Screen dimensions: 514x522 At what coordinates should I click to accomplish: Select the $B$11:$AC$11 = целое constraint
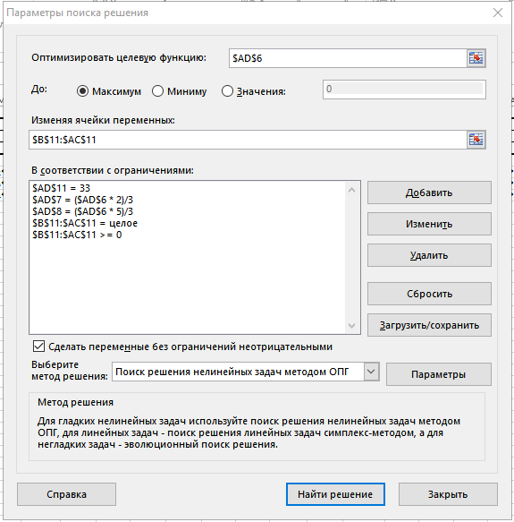[x=85, y=223]
